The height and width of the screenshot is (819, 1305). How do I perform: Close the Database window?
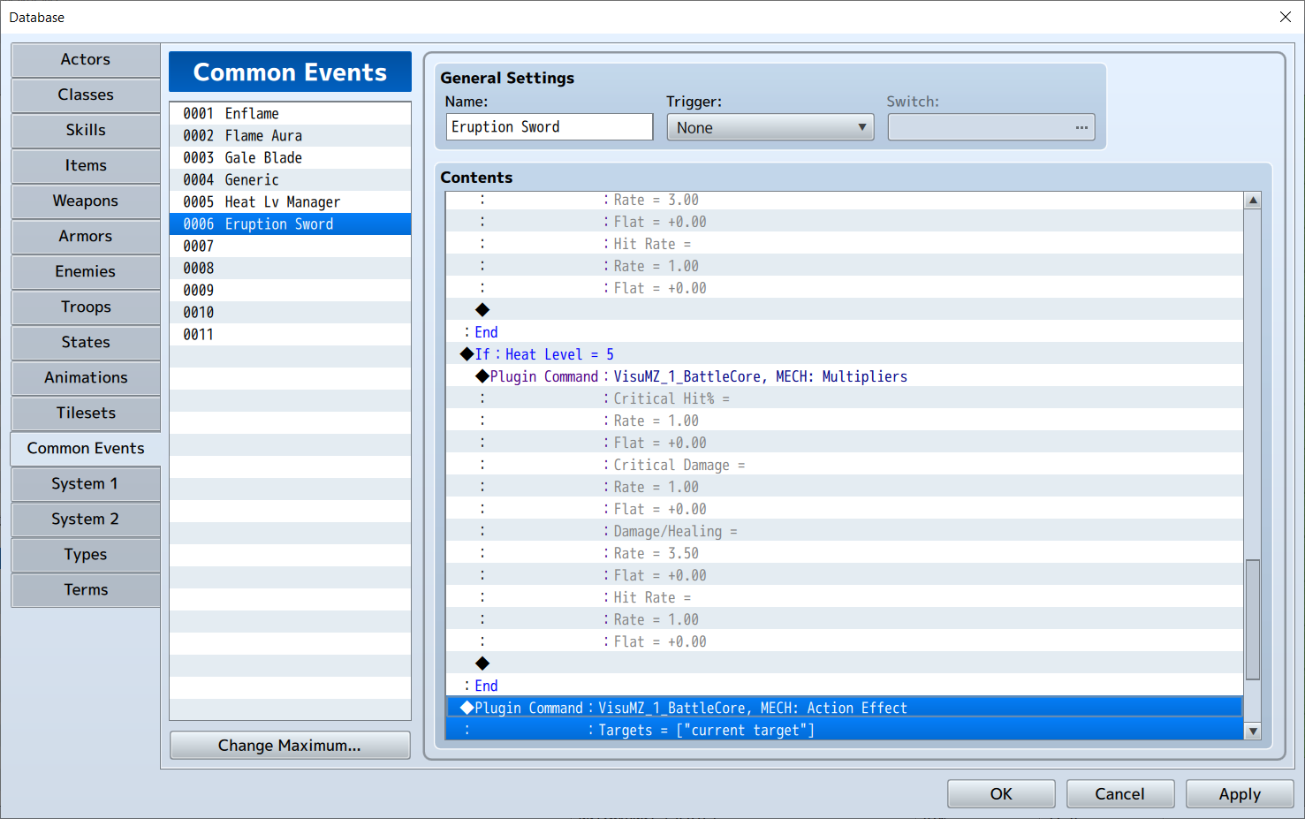point(1285,17)
